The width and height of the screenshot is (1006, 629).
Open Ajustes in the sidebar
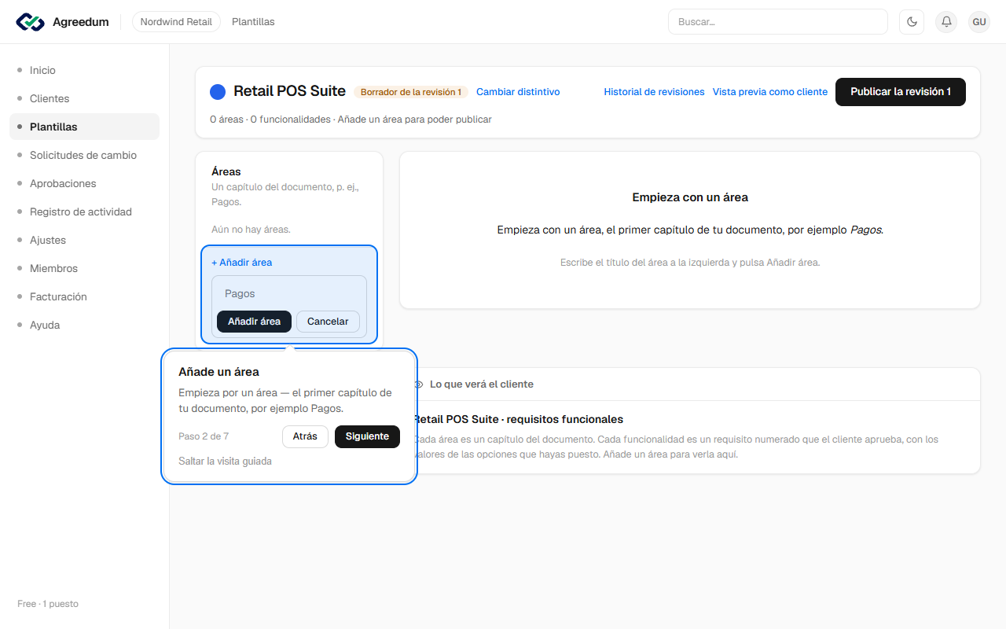84,240
